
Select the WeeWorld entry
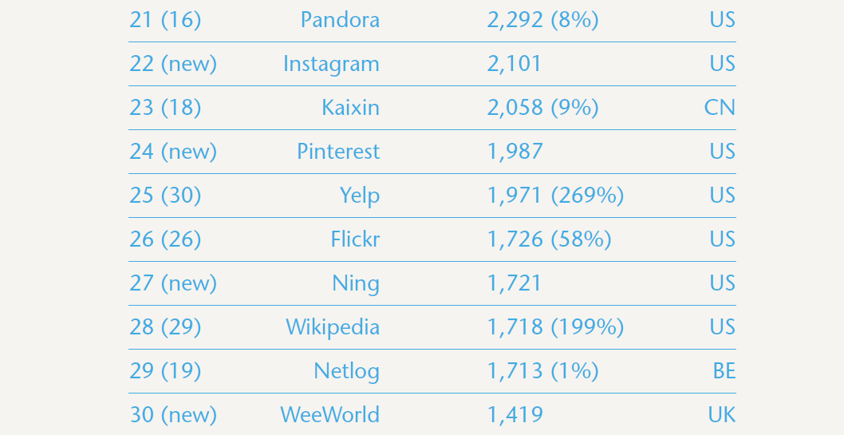coord(329,415)
